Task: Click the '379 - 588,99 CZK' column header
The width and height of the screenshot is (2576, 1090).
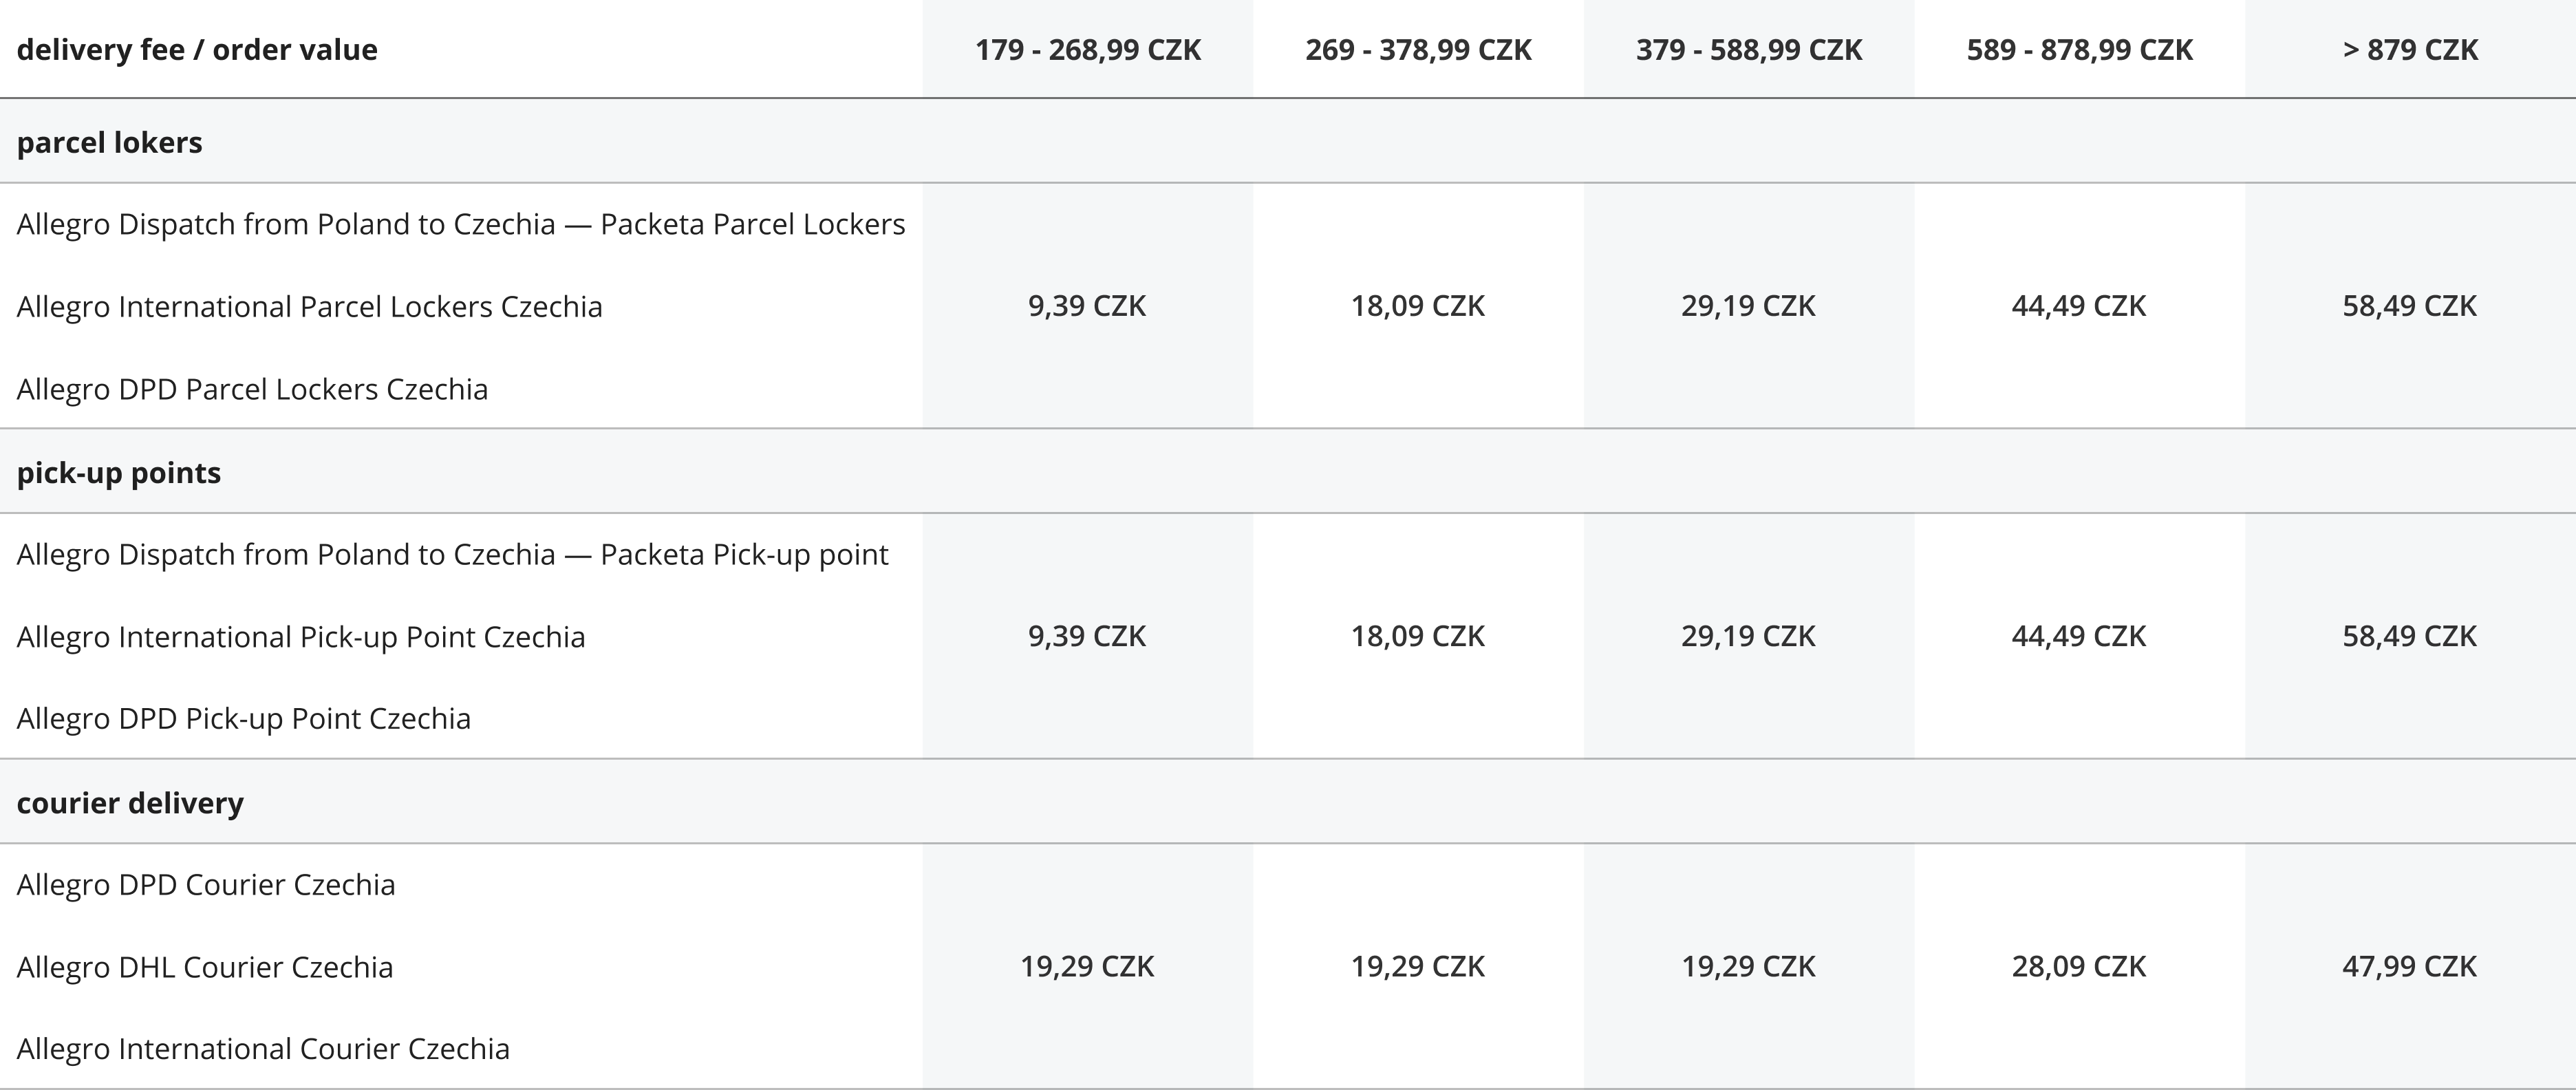Action: pyautogui.click(x=1749, y=50)
